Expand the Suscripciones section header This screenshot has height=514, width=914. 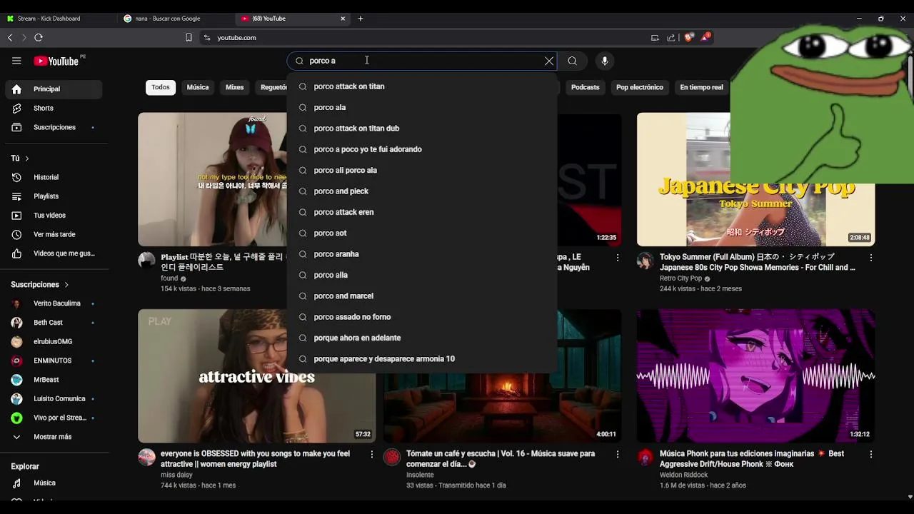40,284
